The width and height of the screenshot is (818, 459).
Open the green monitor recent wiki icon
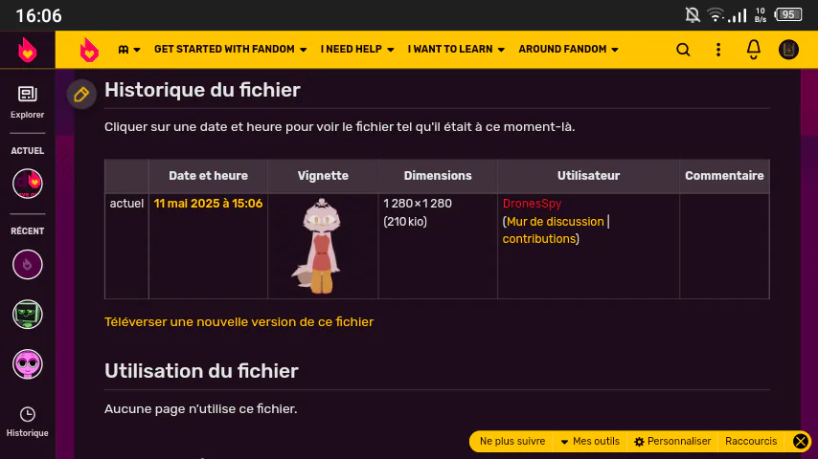(x=27, y=315)
